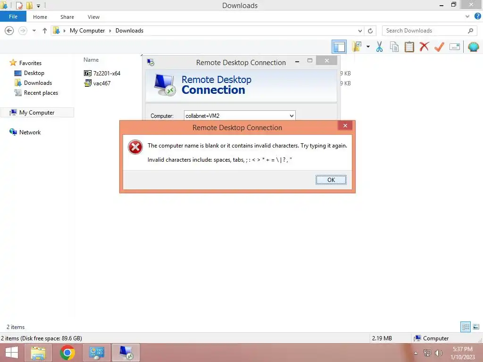Open the recent locations dropdown arrow
The width and height of the screenshot is (483, 362).
(34, 31)
